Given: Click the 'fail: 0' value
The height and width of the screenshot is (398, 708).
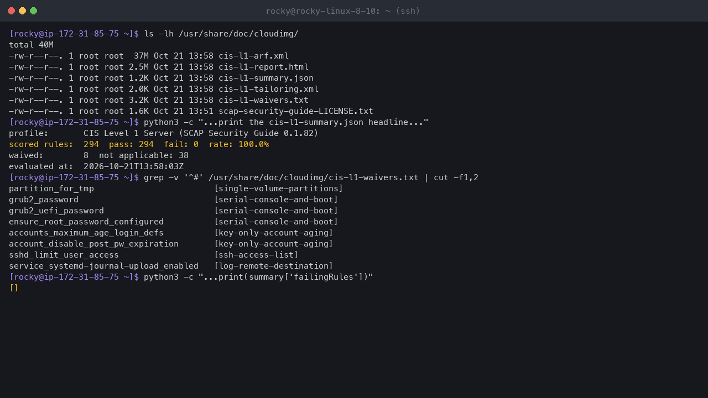Looking at the screenshot, I should click(181, 144).
